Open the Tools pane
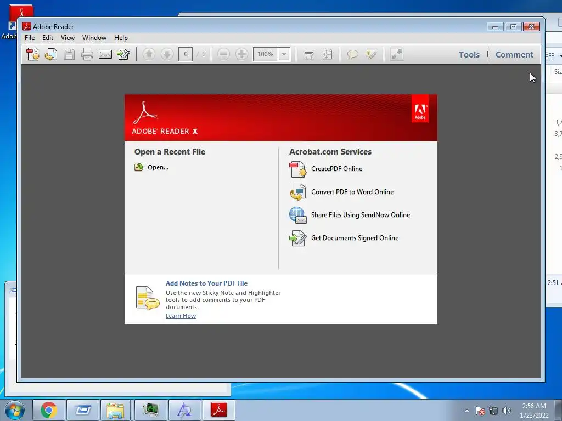Screen dimensions: 562x421 469,54
